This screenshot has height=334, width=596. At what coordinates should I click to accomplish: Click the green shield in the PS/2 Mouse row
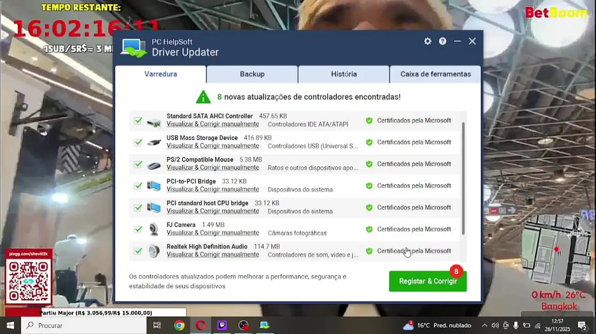point(369,164)
